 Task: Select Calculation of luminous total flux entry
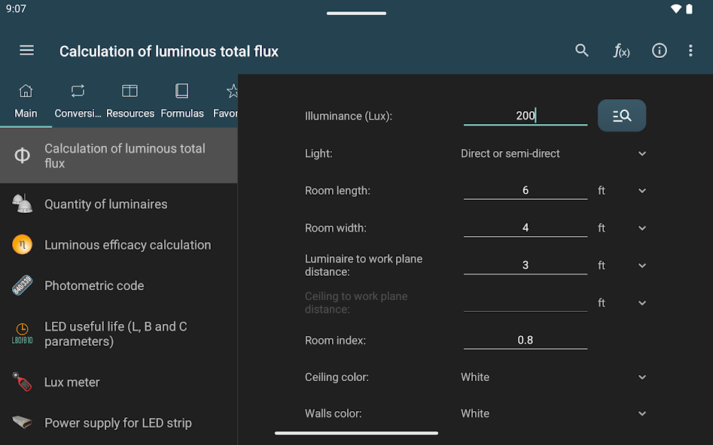[x=119, y=156]
